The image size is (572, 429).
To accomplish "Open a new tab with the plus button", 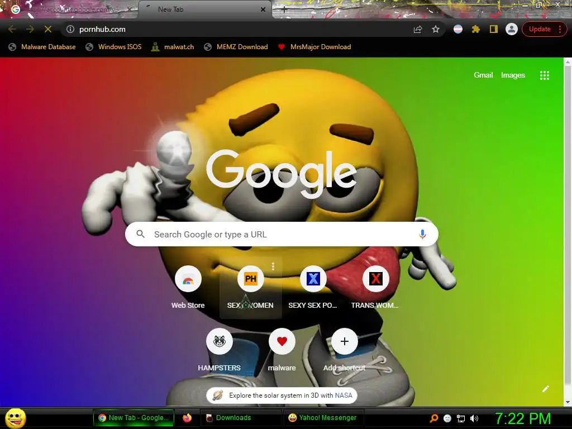I will click(x=284, y=10).
